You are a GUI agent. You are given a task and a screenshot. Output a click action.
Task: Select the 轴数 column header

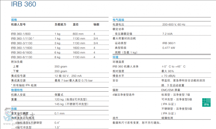pos(96,24)
